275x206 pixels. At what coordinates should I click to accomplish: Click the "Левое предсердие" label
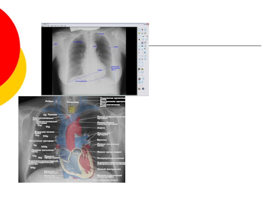pyautogui.click(x=109, y=152)
